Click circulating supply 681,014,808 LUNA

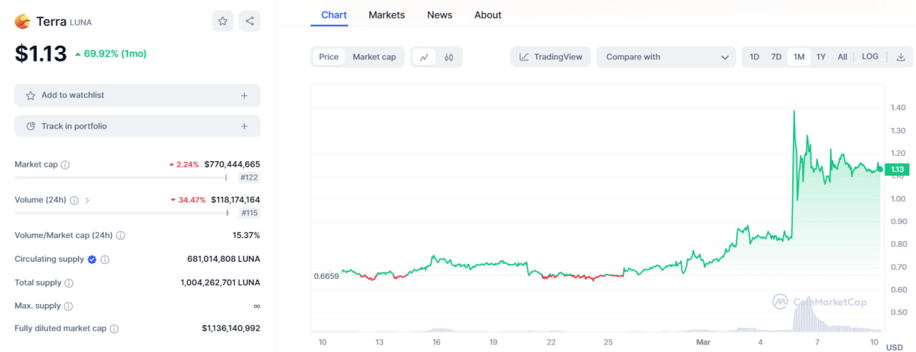[223, 259]
